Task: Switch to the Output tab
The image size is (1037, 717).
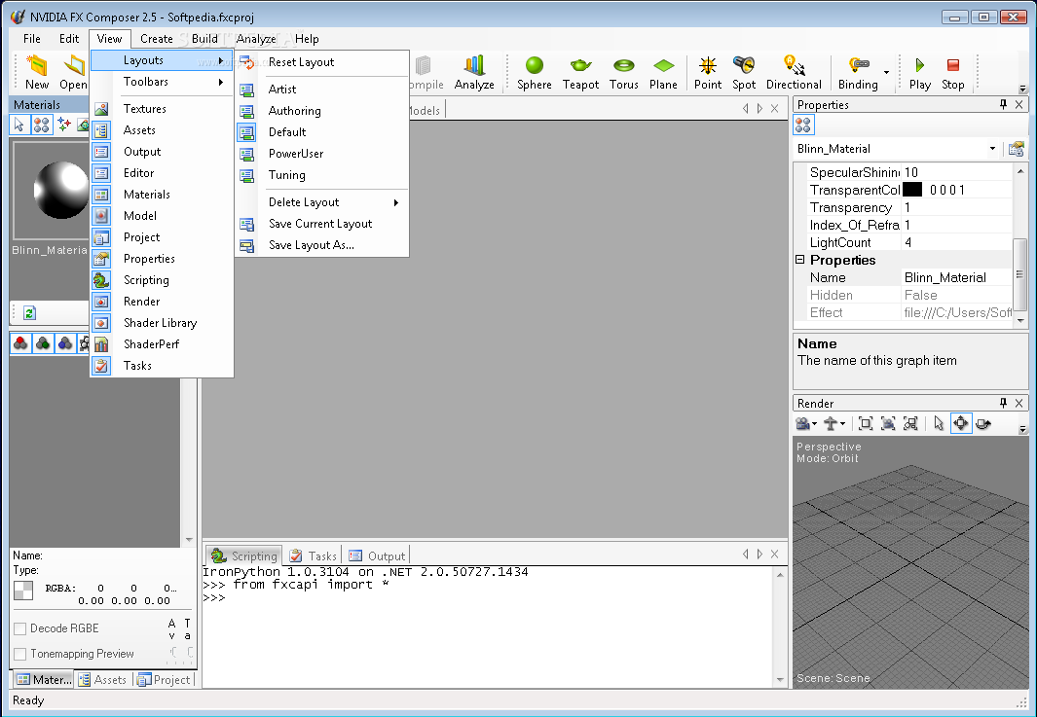Action: pos(377,556)
